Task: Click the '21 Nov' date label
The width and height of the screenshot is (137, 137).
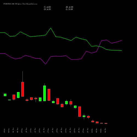Action: coord(66,130)
